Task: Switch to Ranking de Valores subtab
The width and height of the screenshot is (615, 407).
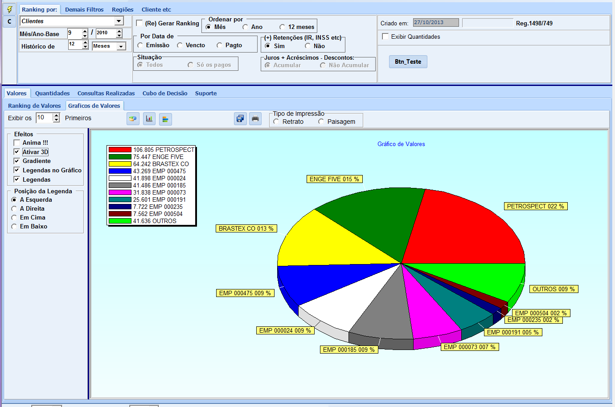Action: (34, 106)
